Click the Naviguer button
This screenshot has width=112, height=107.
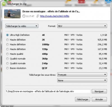(99, 91)
